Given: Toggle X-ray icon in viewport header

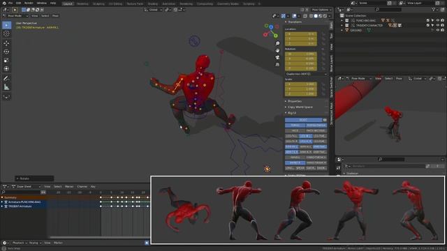Looking at the screenshot, I should tap(305, 16).
